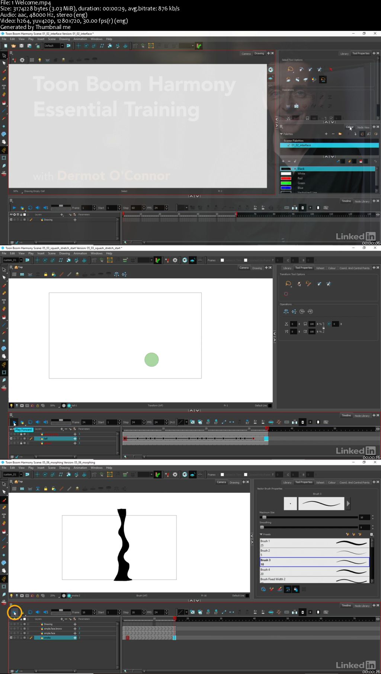This screenshot has width=381, height=674.
Task: Open custom_01 workspace dropdown in 05_06_morphing window
Action: (x=21, y=475)
